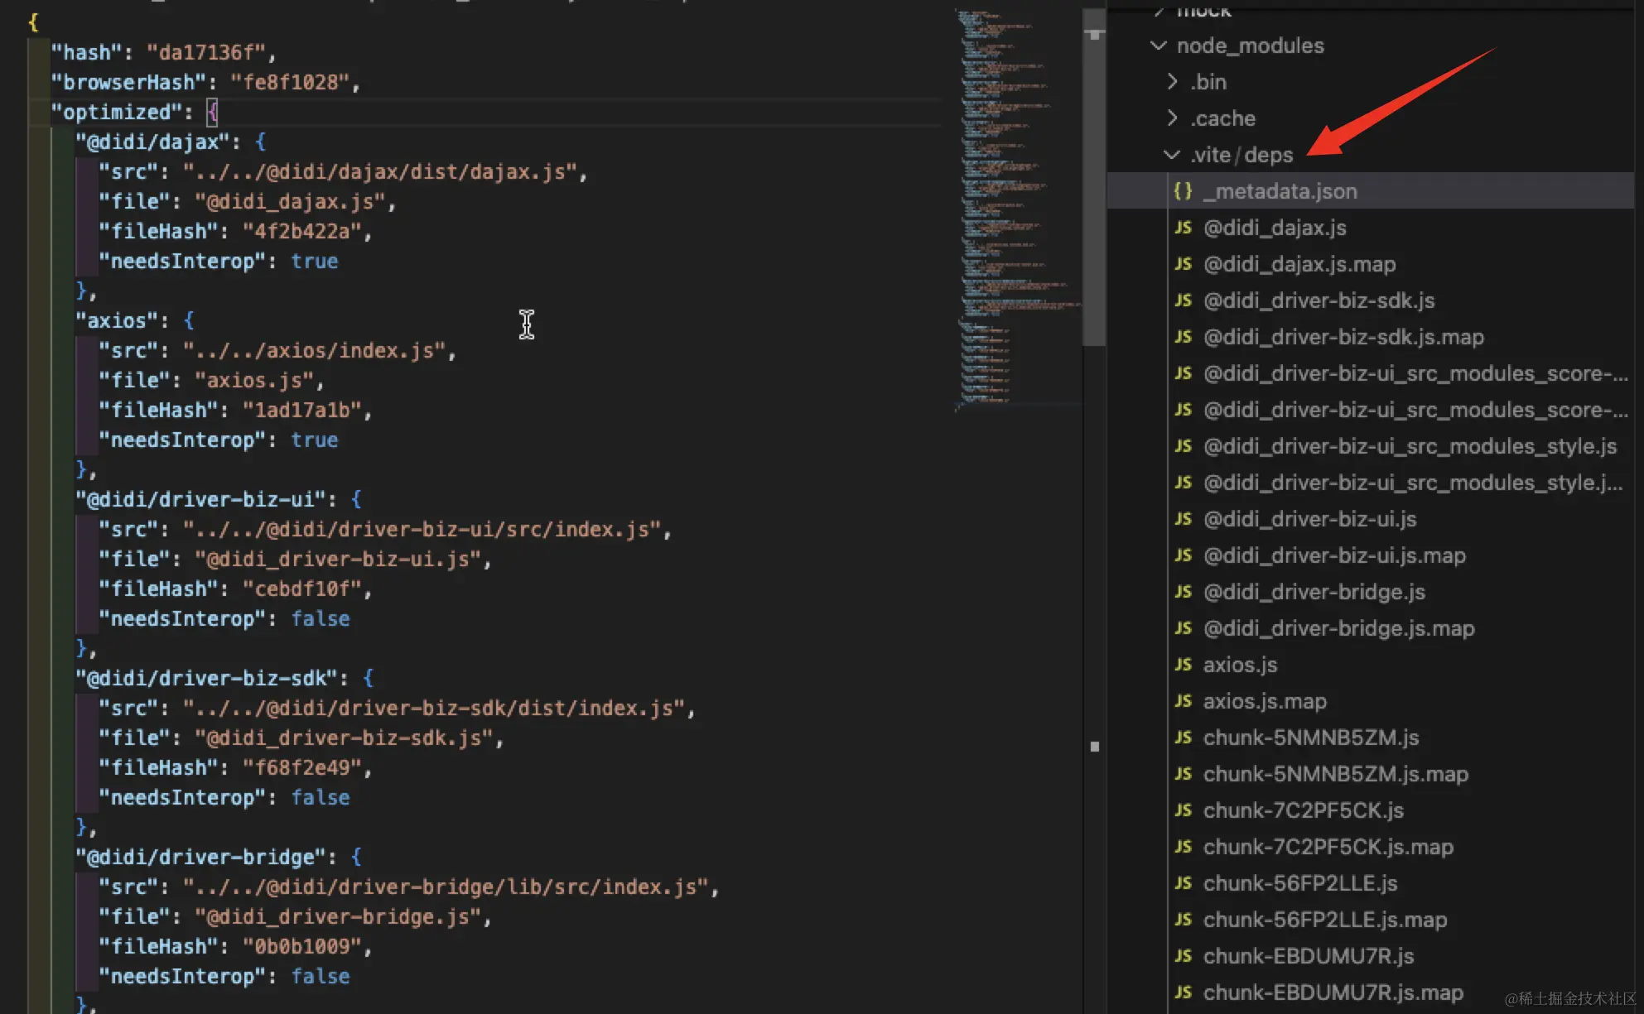
Task: Click JS icon next to axios.js
Action: [x=1183, y=665]
